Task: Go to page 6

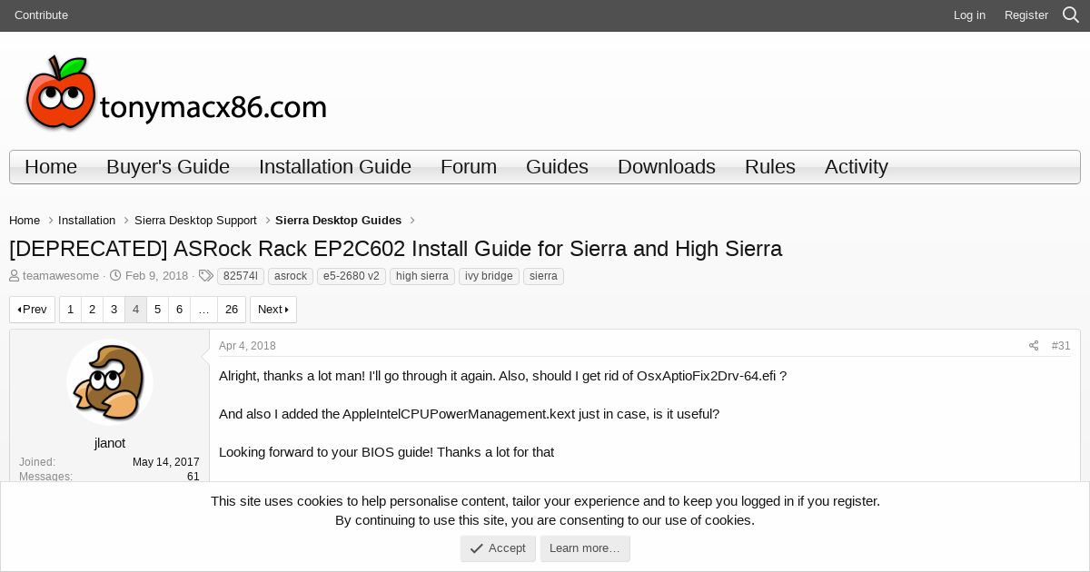Action: [x=179, y=310]
